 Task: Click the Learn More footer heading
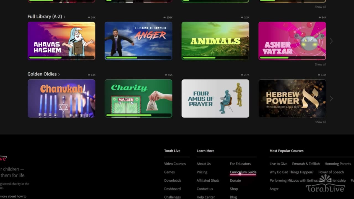point(205,151)
